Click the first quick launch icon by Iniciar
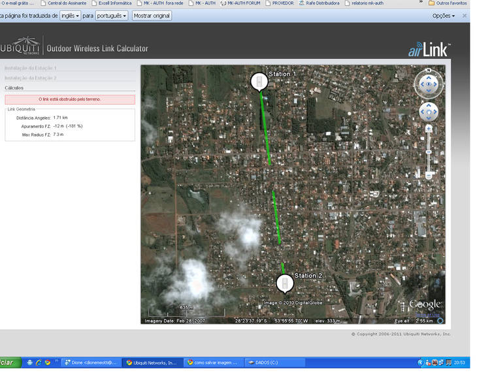Image resolution: width=490 pixels, height=392 pixels. pos(29,363)
